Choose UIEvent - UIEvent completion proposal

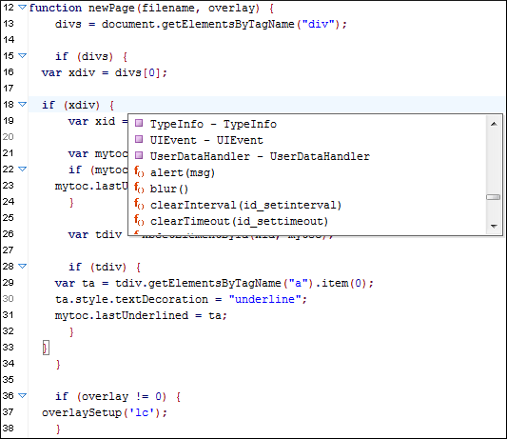206,140
